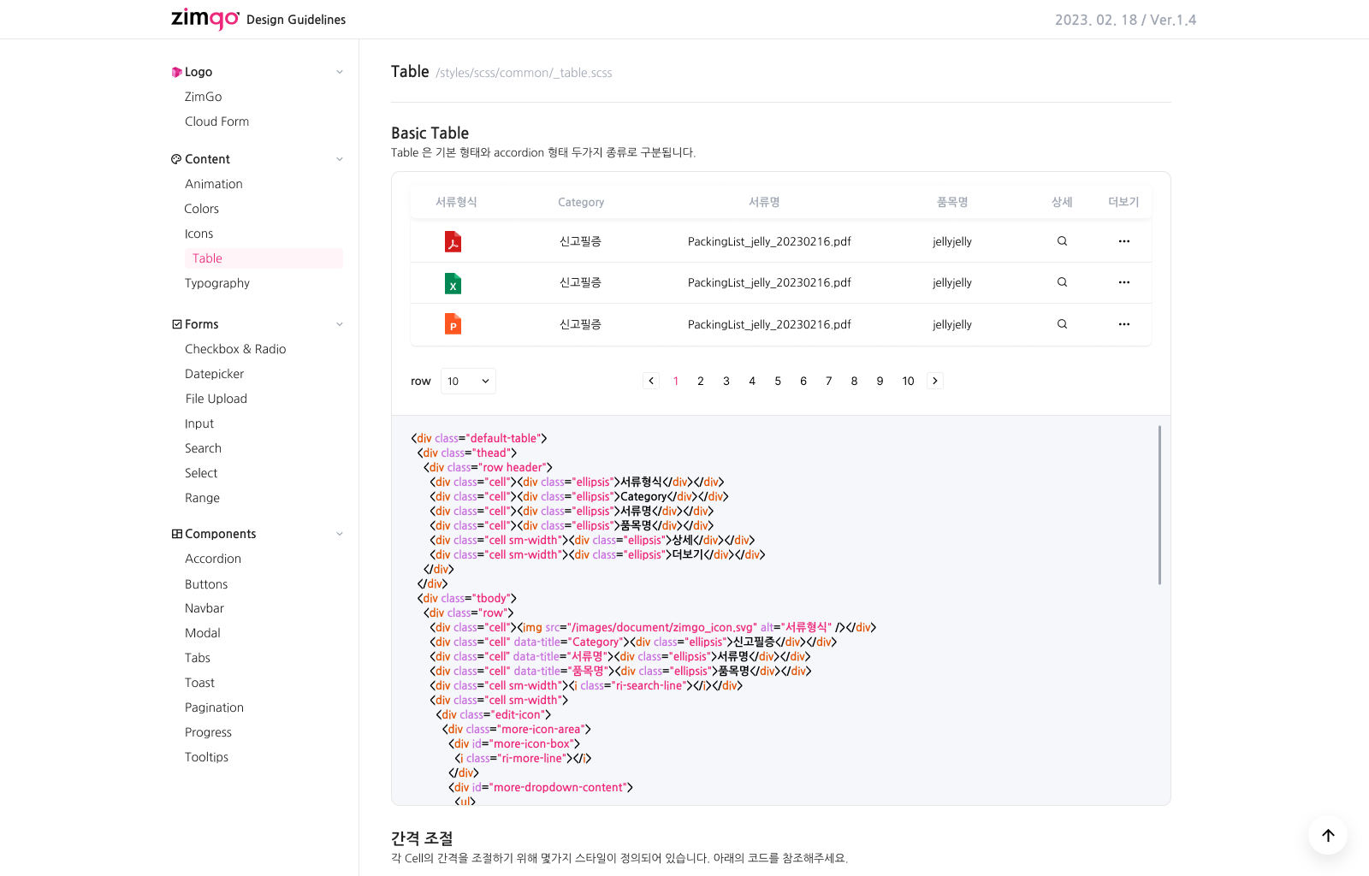Viewport: 1369px width, 876px height.
Task: Click the zimgo logo in the header
Action: pos(205,18)
